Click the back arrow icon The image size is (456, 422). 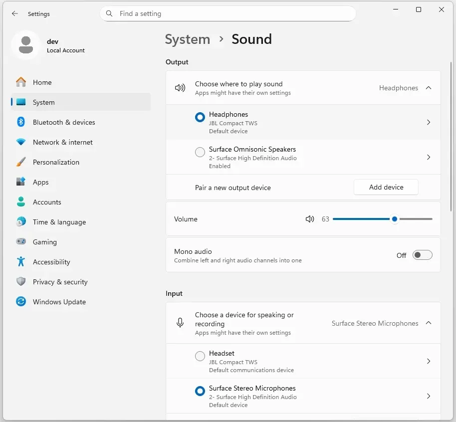15,13
